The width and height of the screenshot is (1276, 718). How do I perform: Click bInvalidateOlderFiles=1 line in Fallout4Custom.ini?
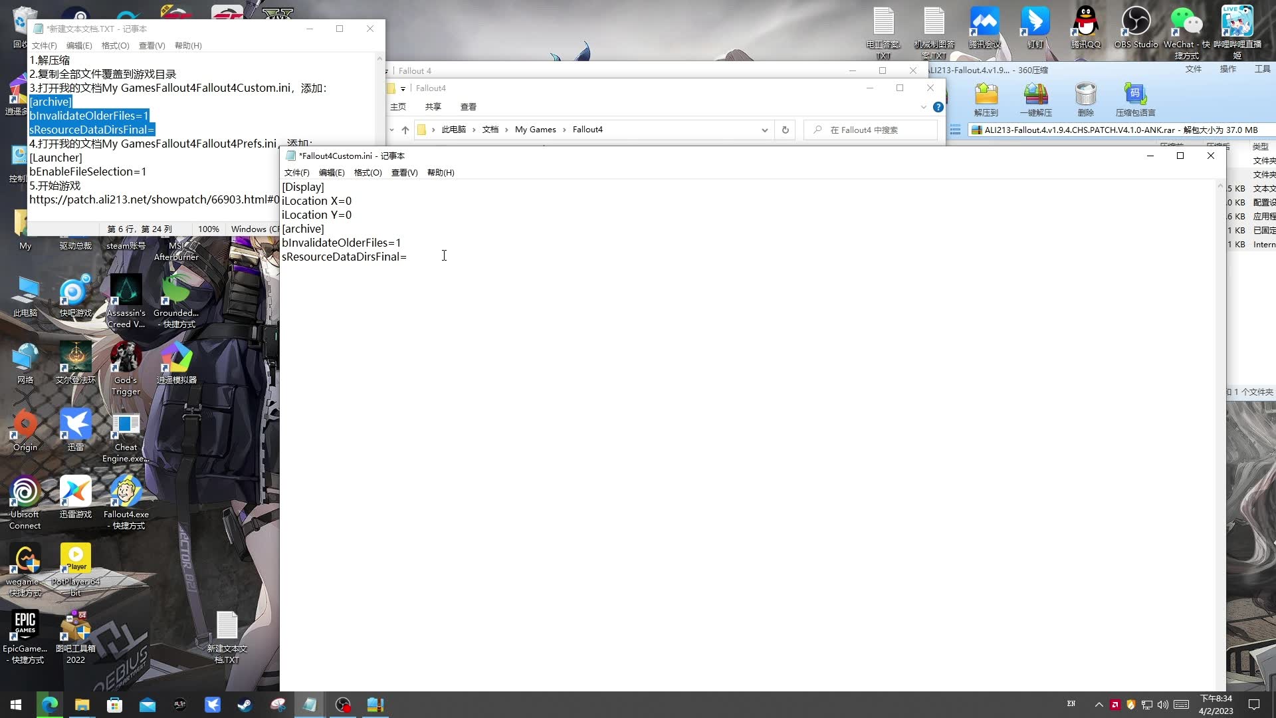pos(342,243)
